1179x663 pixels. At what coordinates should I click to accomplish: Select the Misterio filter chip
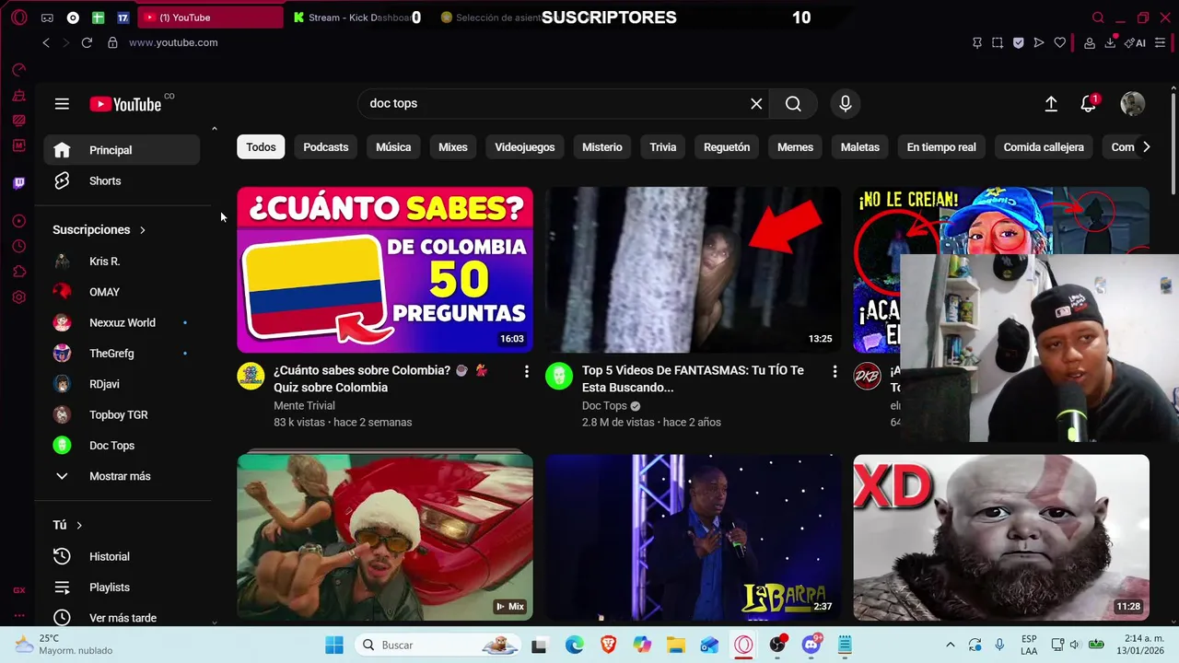click(x=602, y=147)
